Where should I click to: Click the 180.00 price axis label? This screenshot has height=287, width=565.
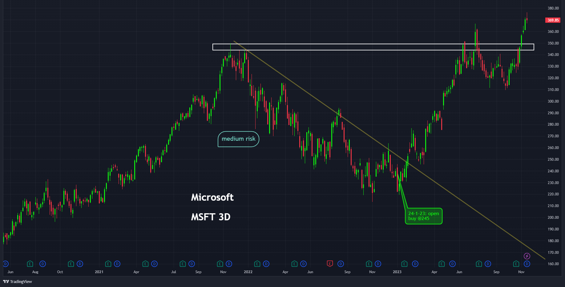click(553, 241)
